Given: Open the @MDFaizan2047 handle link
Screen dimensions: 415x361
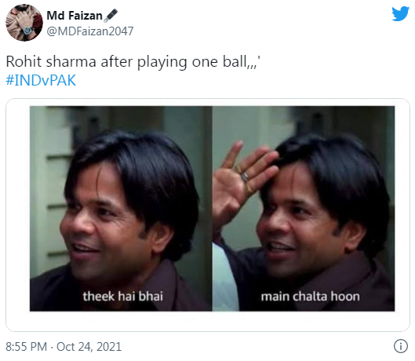Looking at the screenshot, I should tap(90, 31).
